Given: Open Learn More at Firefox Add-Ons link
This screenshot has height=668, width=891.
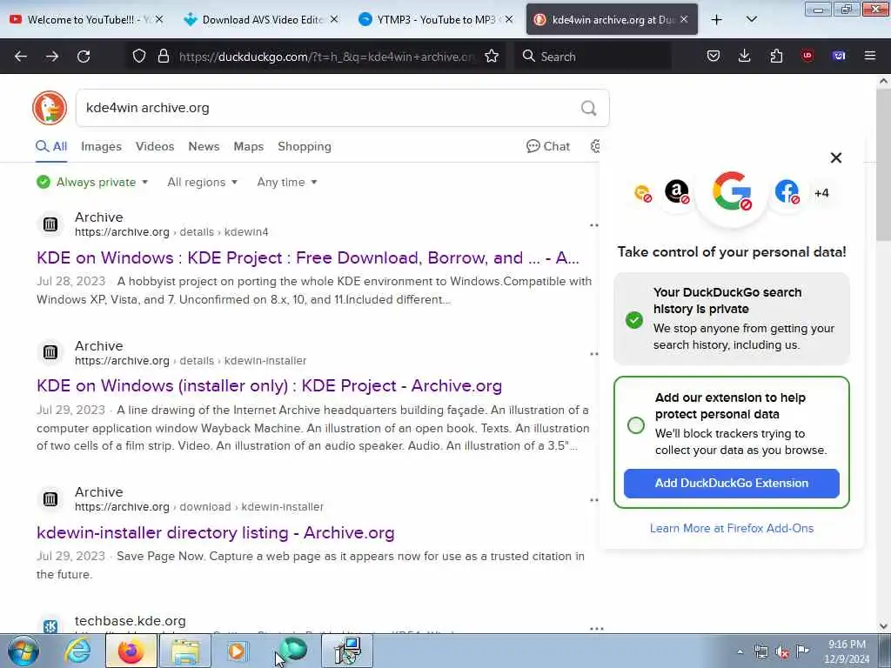Looking at the screenshot, I should click(x=731, y=528).
